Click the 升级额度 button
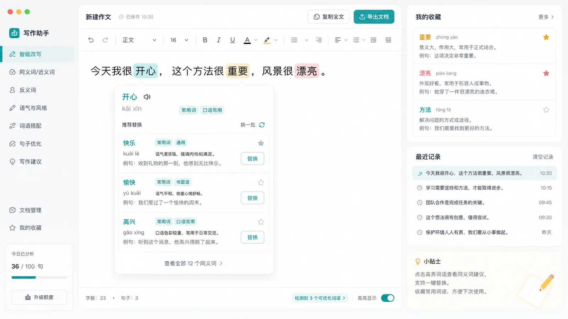568x319 pixels. tap(39, 297)
